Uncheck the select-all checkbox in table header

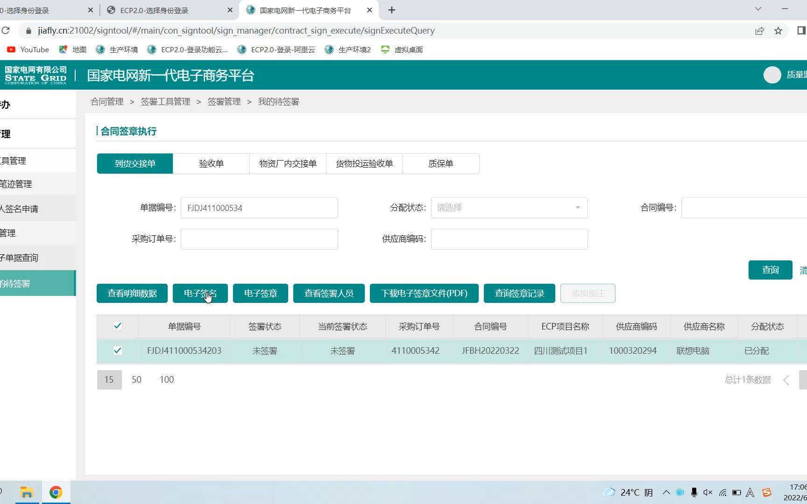coord(117,326)
